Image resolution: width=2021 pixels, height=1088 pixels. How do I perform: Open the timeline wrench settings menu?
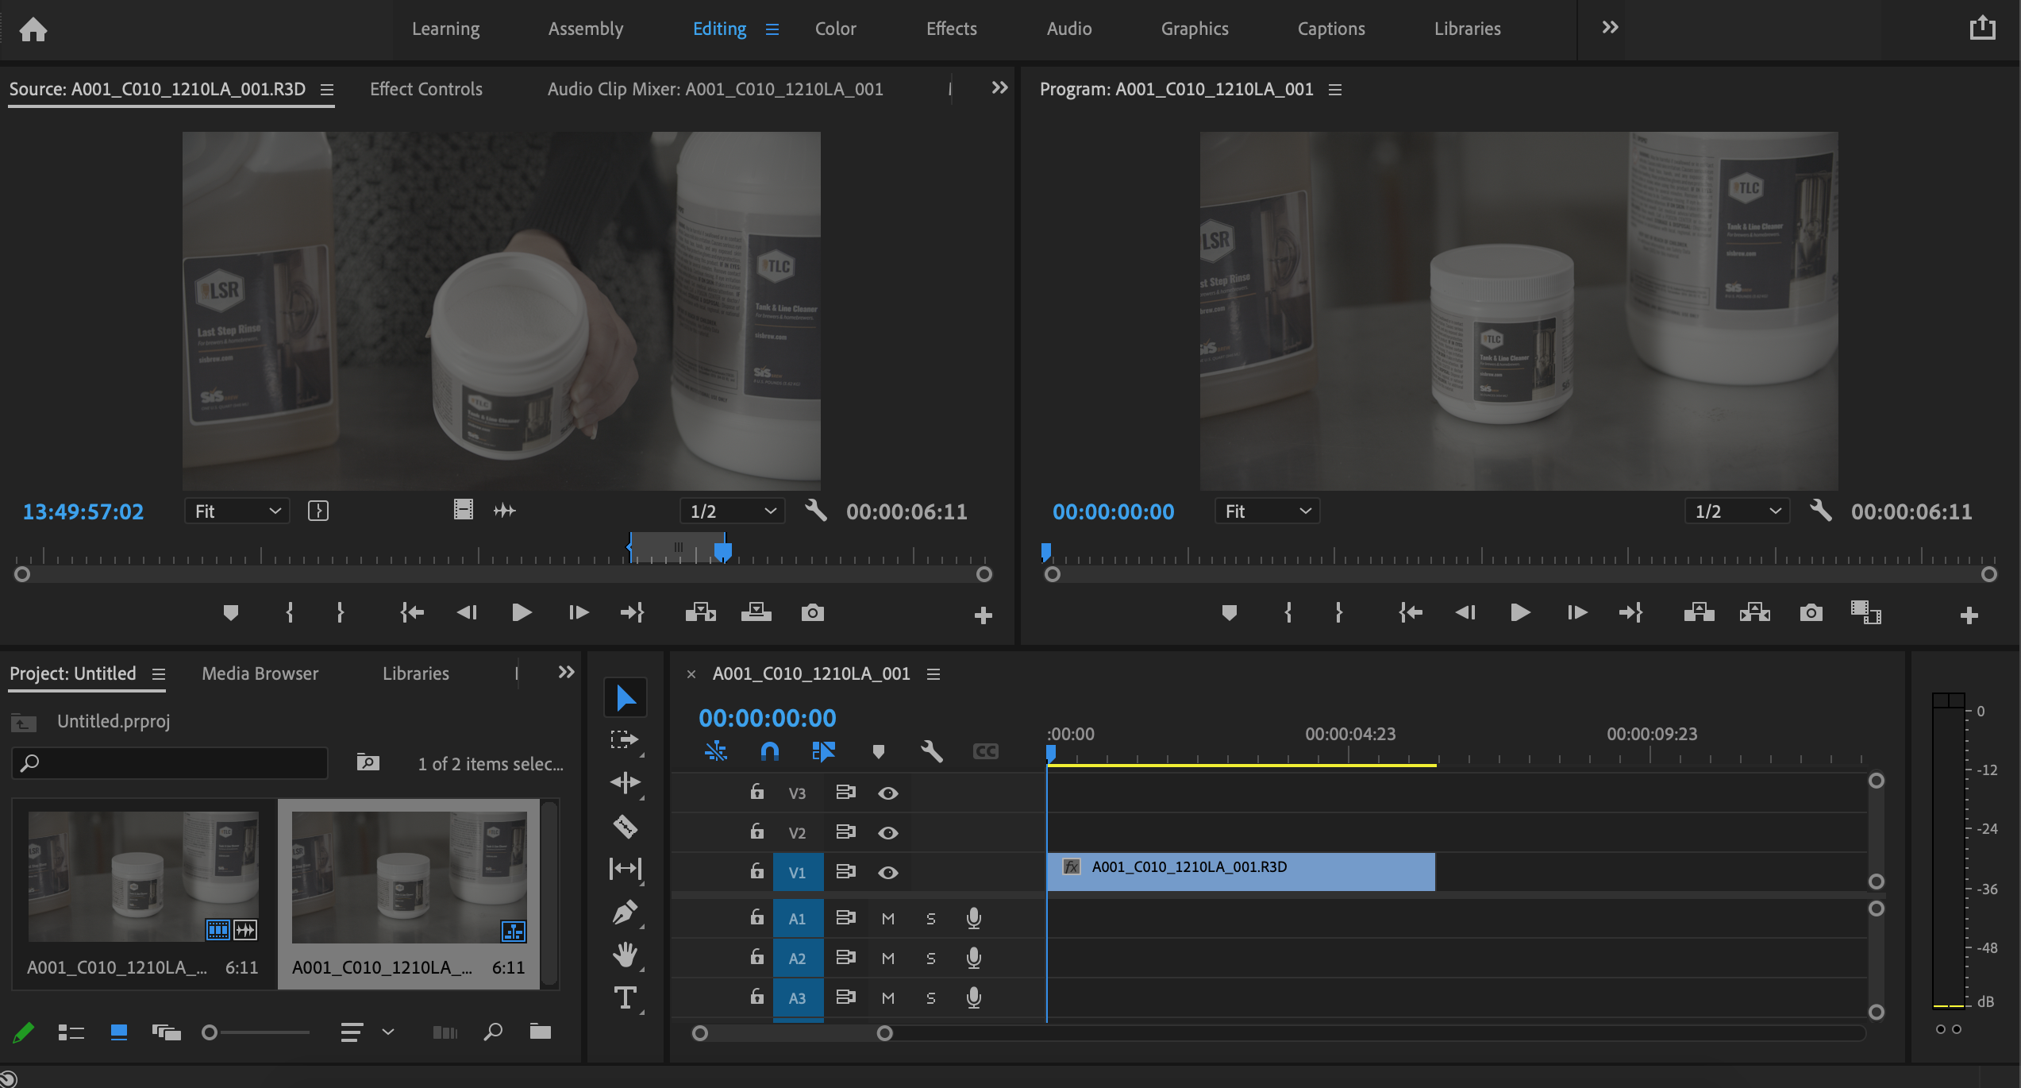point(931,750)
